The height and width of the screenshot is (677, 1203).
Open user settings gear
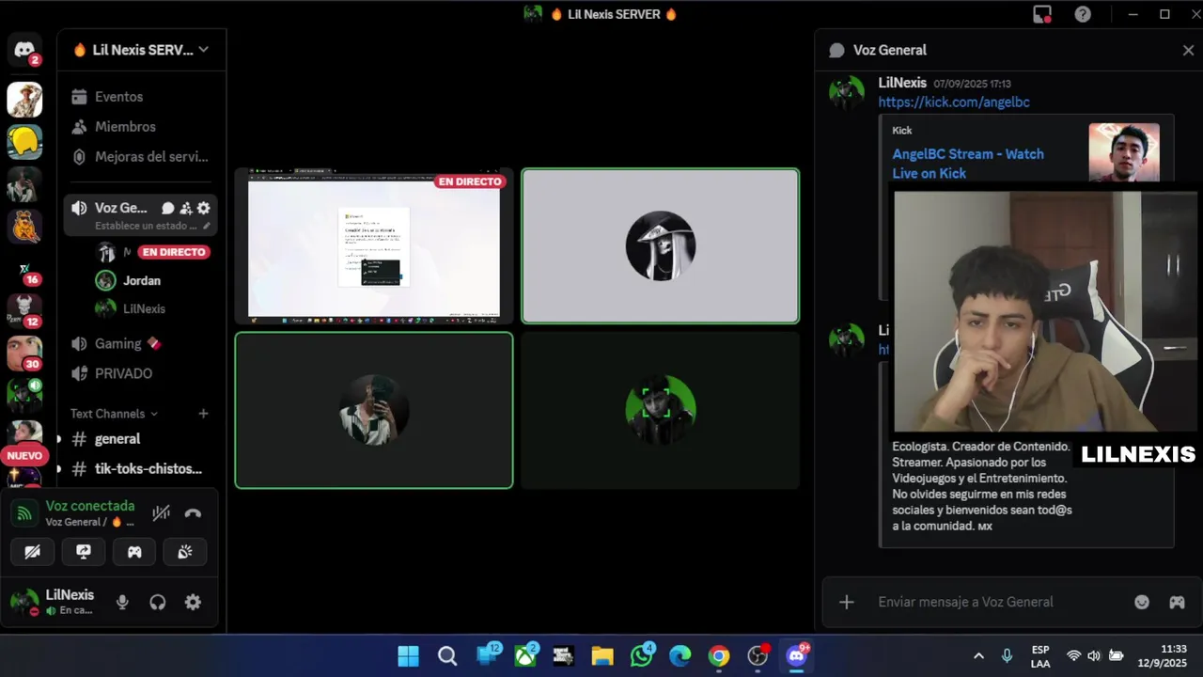click(x=193, y=603)
